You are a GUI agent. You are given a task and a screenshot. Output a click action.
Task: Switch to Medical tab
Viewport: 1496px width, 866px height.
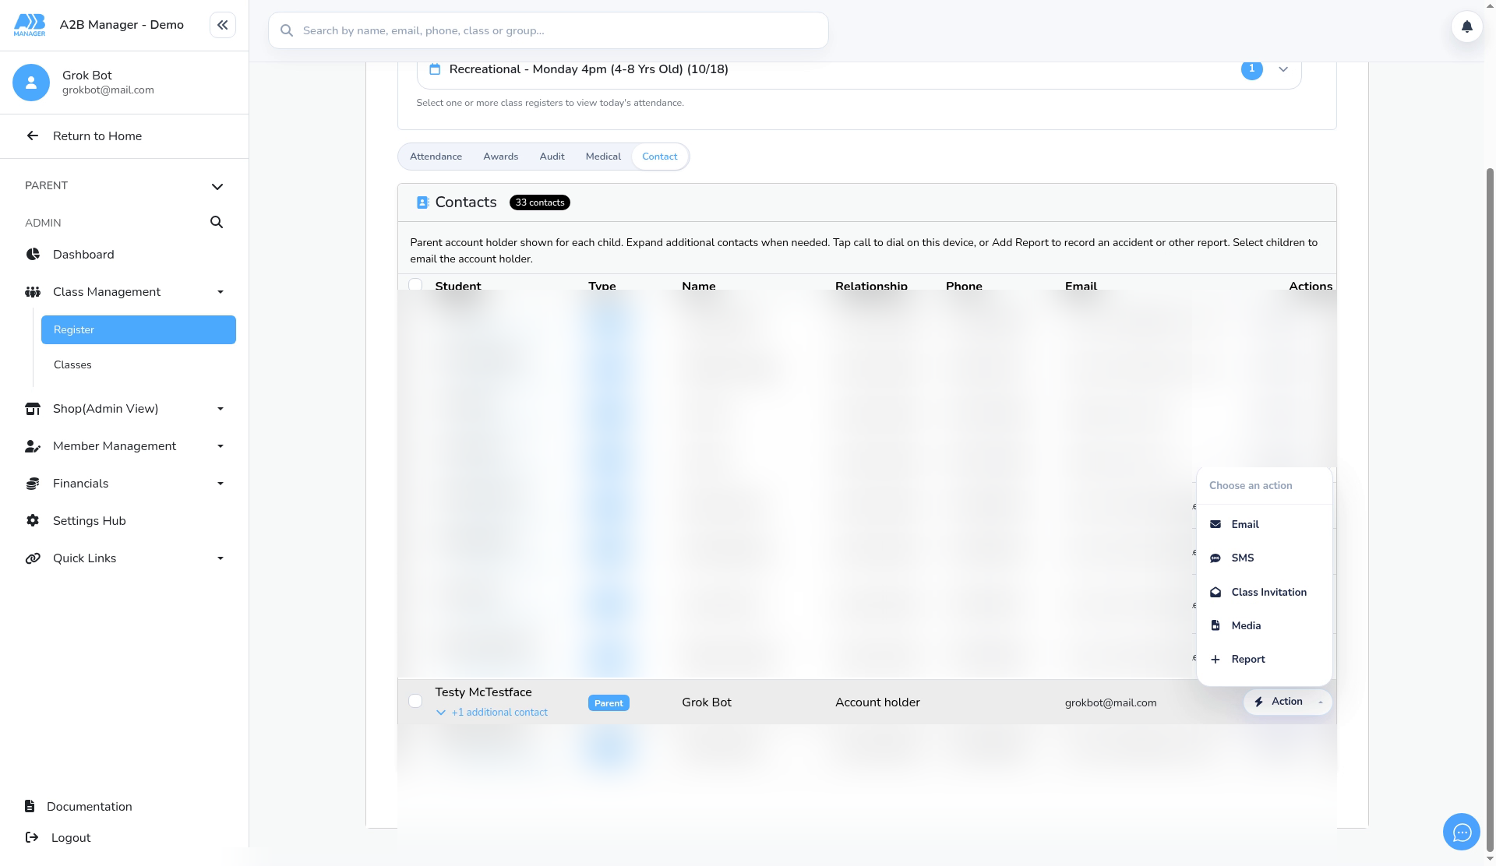[x=603, y=157]
